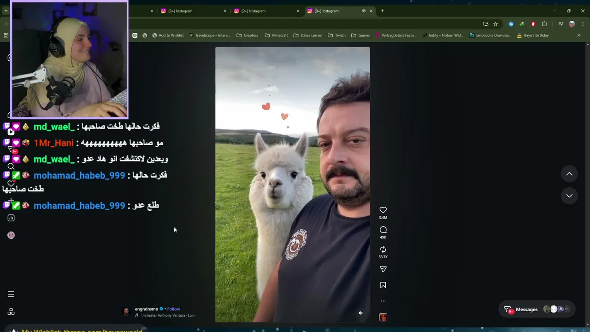Screen dimensions: 590x332
Task: Open the Messages floating panel
Action: point(536,309)
